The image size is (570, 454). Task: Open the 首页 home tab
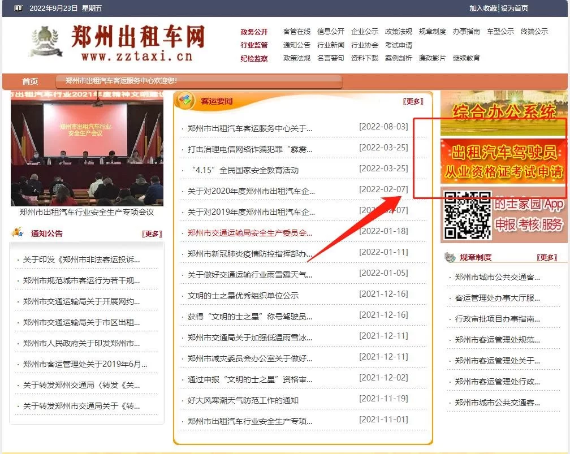30,81
